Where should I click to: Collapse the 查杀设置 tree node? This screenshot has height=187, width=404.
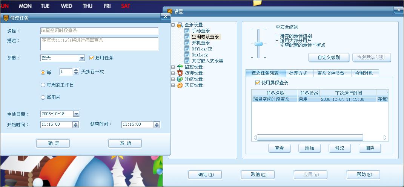(173, 25)
